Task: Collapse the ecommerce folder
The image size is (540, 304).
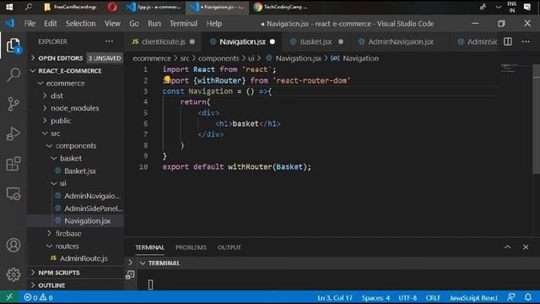Action: click(x=76, y=83)
